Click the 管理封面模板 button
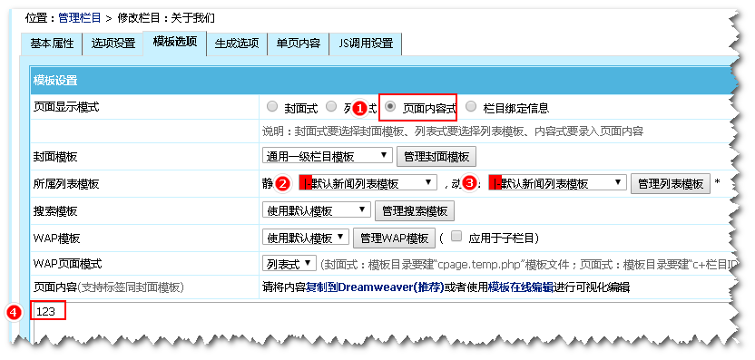This screenshot has height=360, width=755. tap(436, 156)
